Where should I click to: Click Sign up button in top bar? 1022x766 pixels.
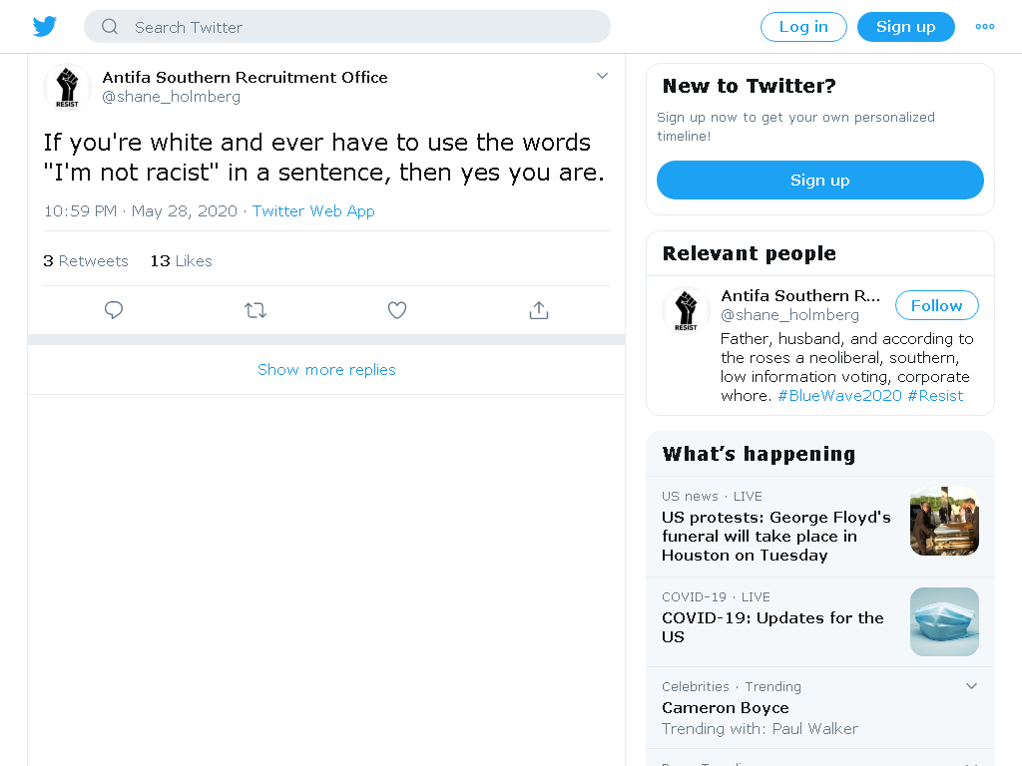pos(906,27)
